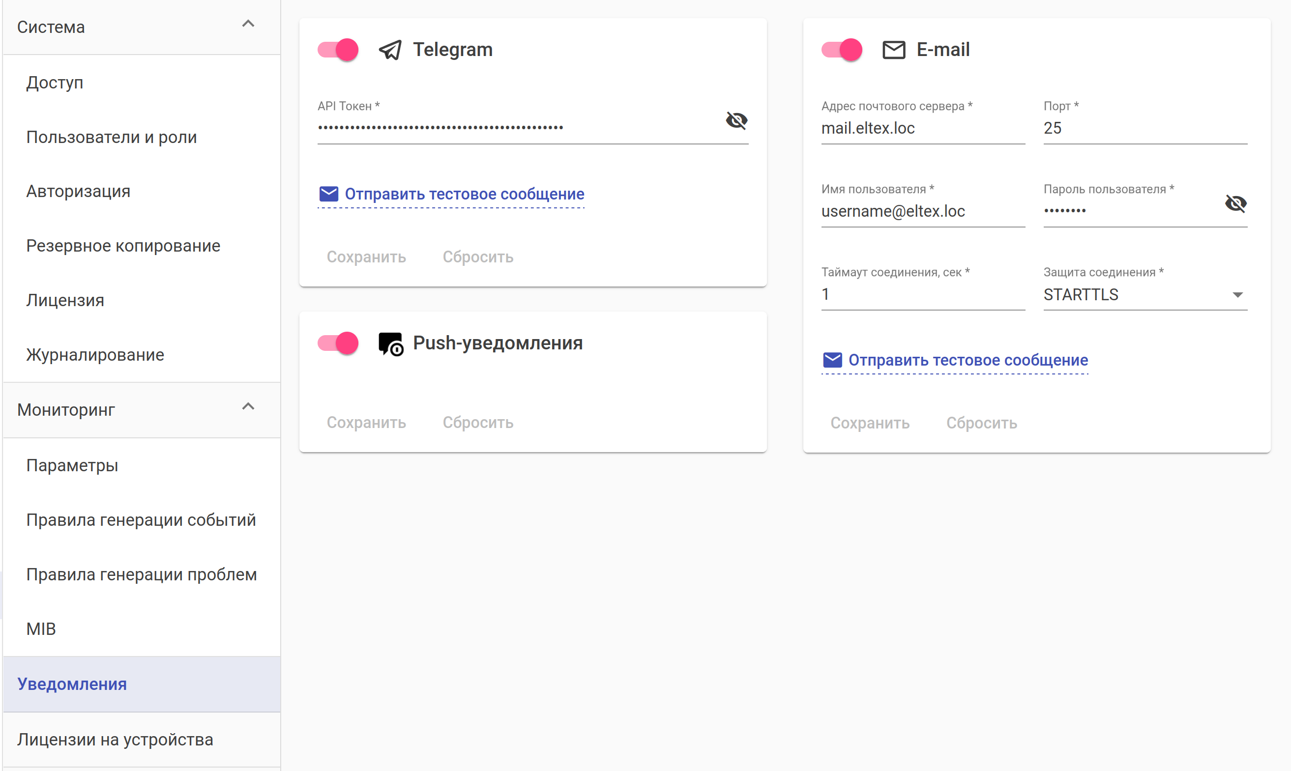Disable the Telegram notifications switch
This screenshot has width=1291, height=771.
pos(338,50)
